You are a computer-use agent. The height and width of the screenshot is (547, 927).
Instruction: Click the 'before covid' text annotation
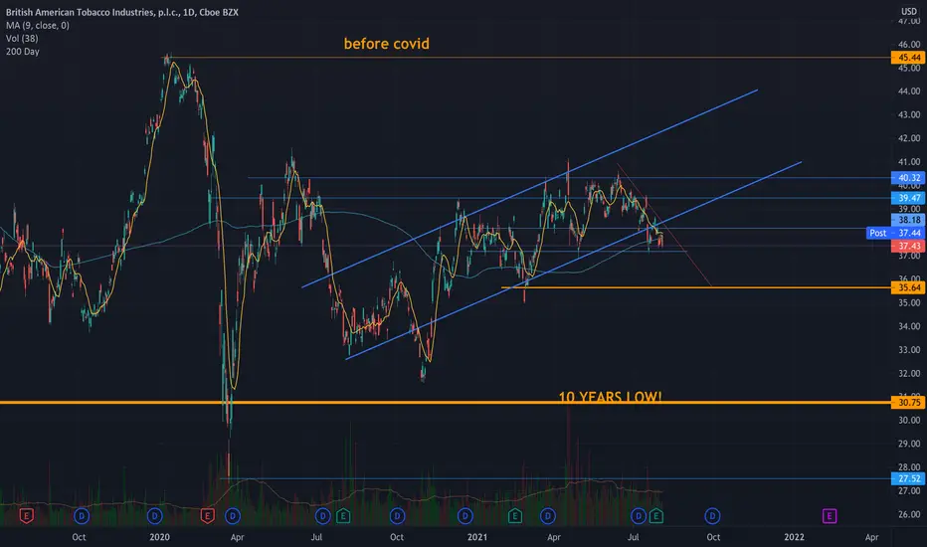(387, 44)
